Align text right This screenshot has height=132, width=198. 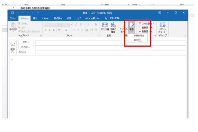[x=82, y=30]
